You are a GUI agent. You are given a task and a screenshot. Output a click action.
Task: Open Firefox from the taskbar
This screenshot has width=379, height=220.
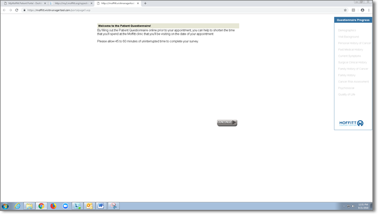(x=53, y=206)
